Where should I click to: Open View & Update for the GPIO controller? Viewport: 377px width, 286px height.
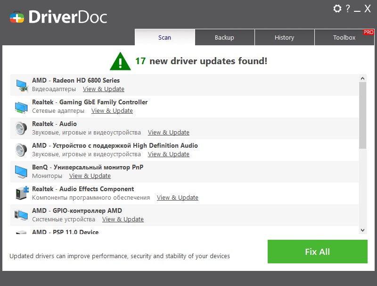pos(123,219)
